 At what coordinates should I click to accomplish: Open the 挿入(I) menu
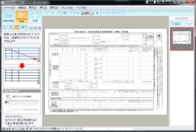(x=43, y=8)
